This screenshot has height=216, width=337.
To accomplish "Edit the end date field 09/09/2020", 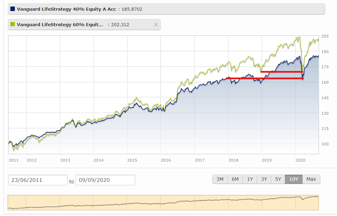I will click(x=105, y=180).
